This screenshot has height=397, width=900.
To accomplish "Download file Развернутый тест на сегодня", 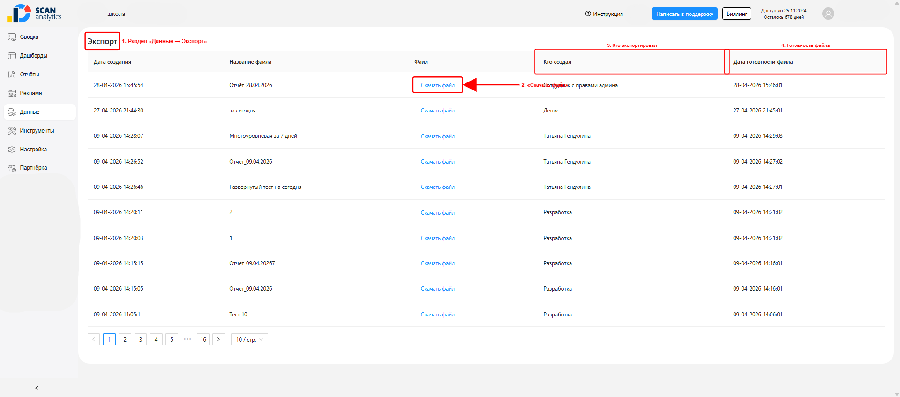I will tap(438, 187).
